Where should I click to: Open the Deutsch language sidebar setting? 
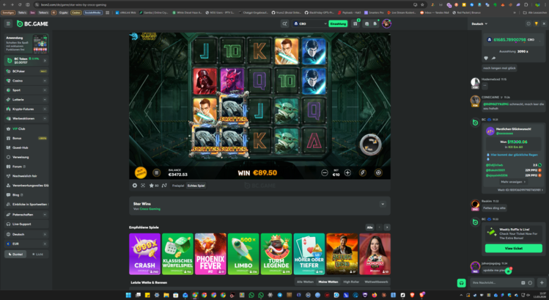[x=26, y=234]
